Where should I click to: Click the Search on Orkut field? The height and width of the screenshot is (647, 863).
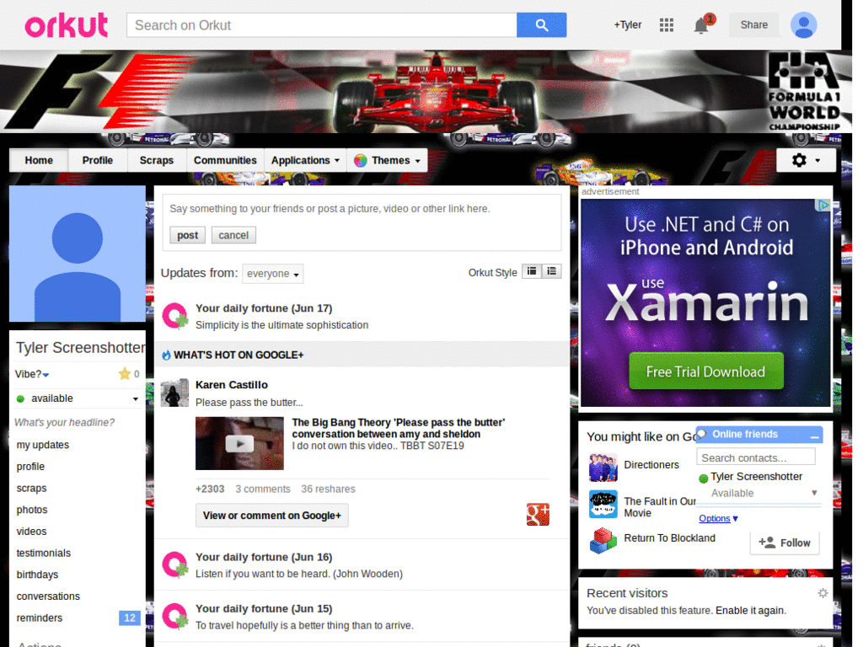click(x=321, y=25)
